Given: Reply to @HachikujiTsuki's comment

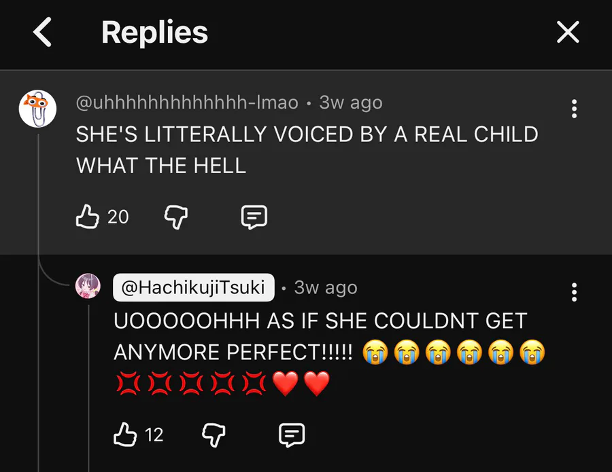Looking at the screenshot, I should [292, 435].
